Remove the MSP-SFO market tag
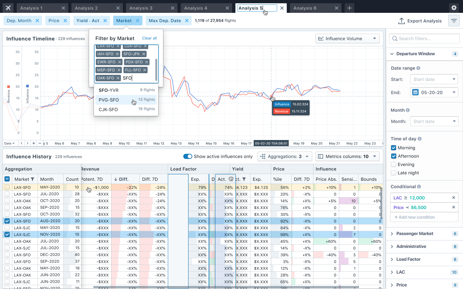Image resolution: width=463 pixels, height=289 pixels. click(119, 70)
